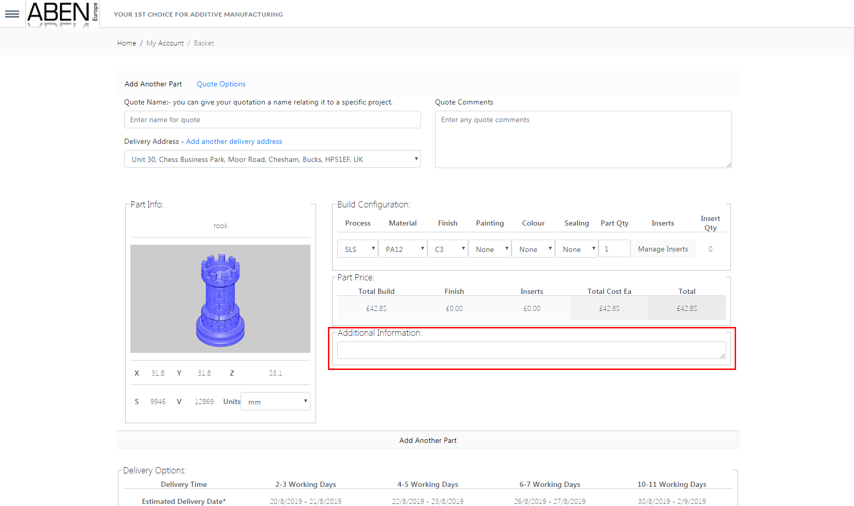Click the Additional Information text box
854x506 pixels.
pyautogui.click(x=531, y=350)
